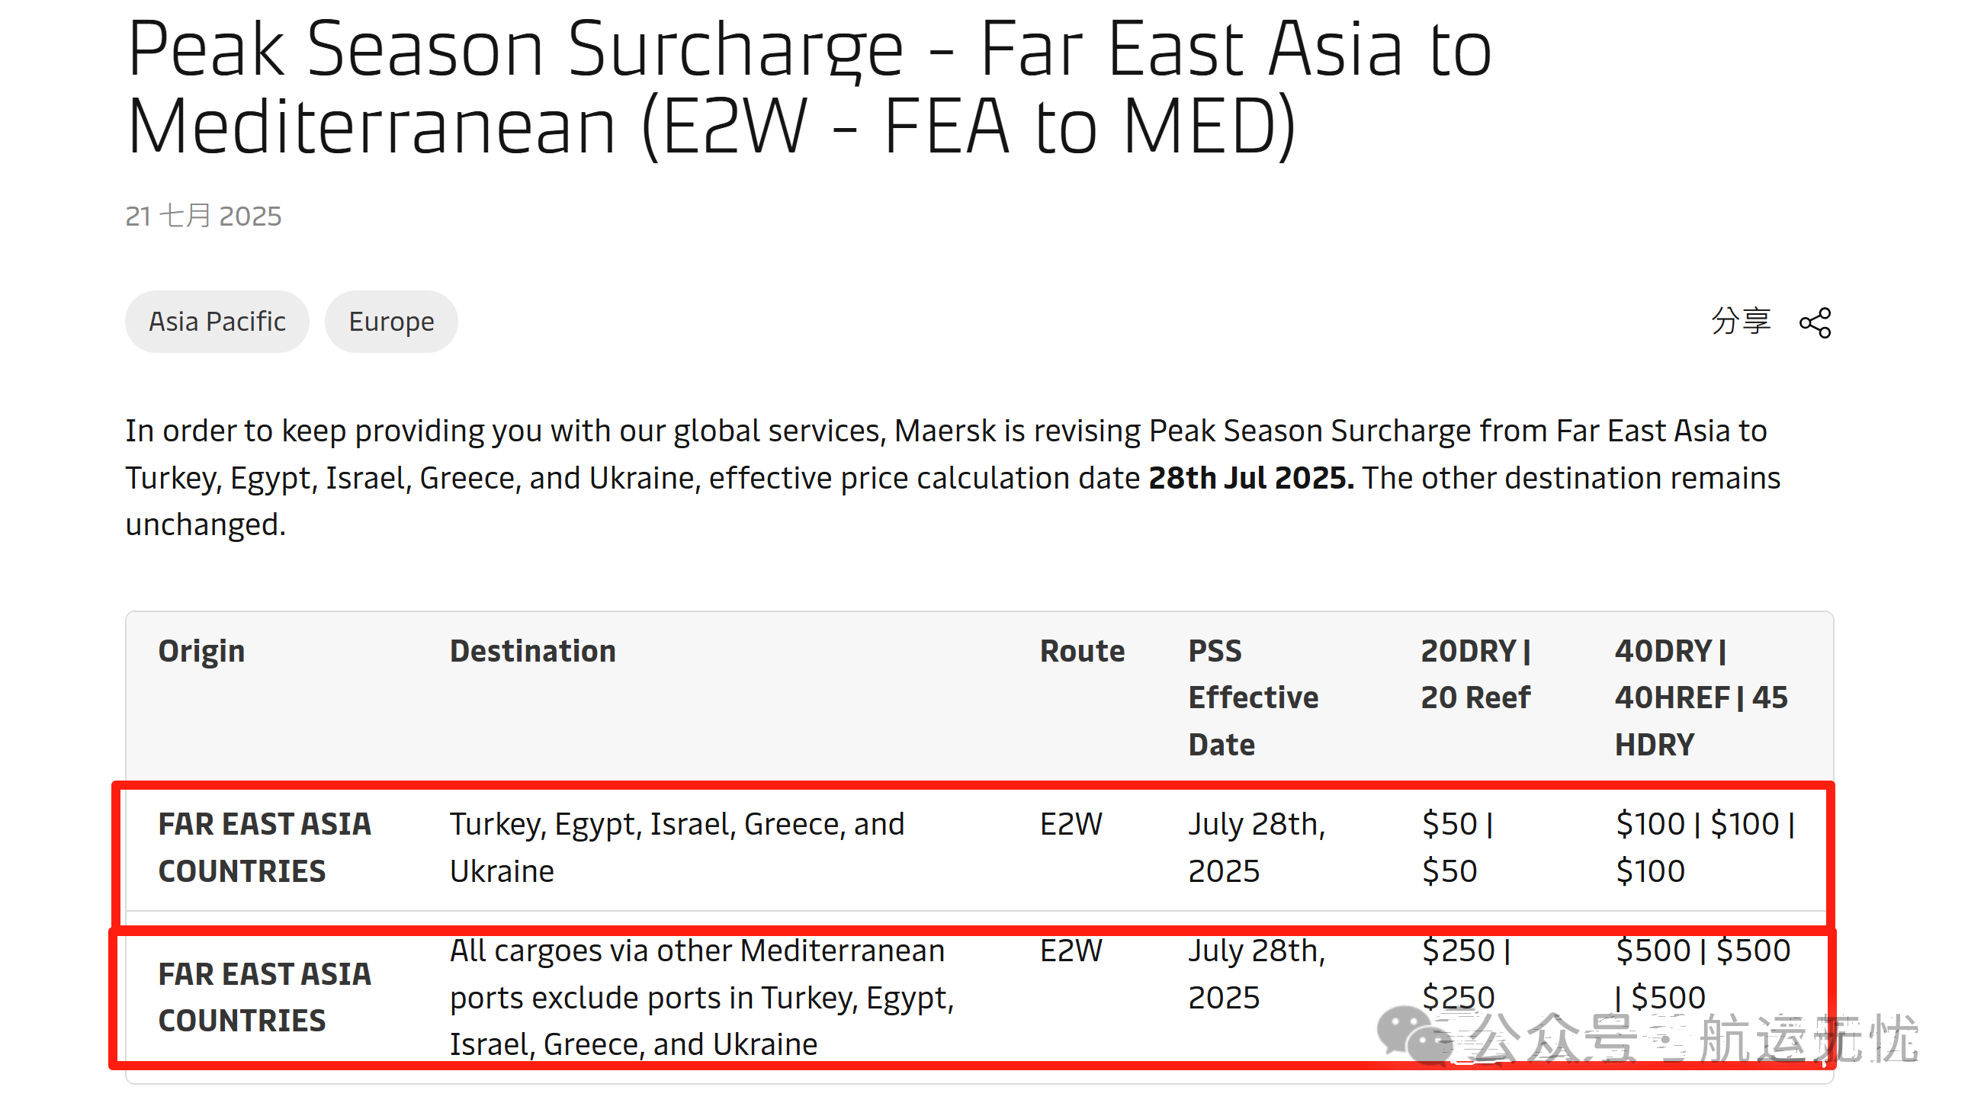Screen dimensions: 1984x1119
Task: Click the other Mediterranean ports destination cell
Action: tap(701, 997)
